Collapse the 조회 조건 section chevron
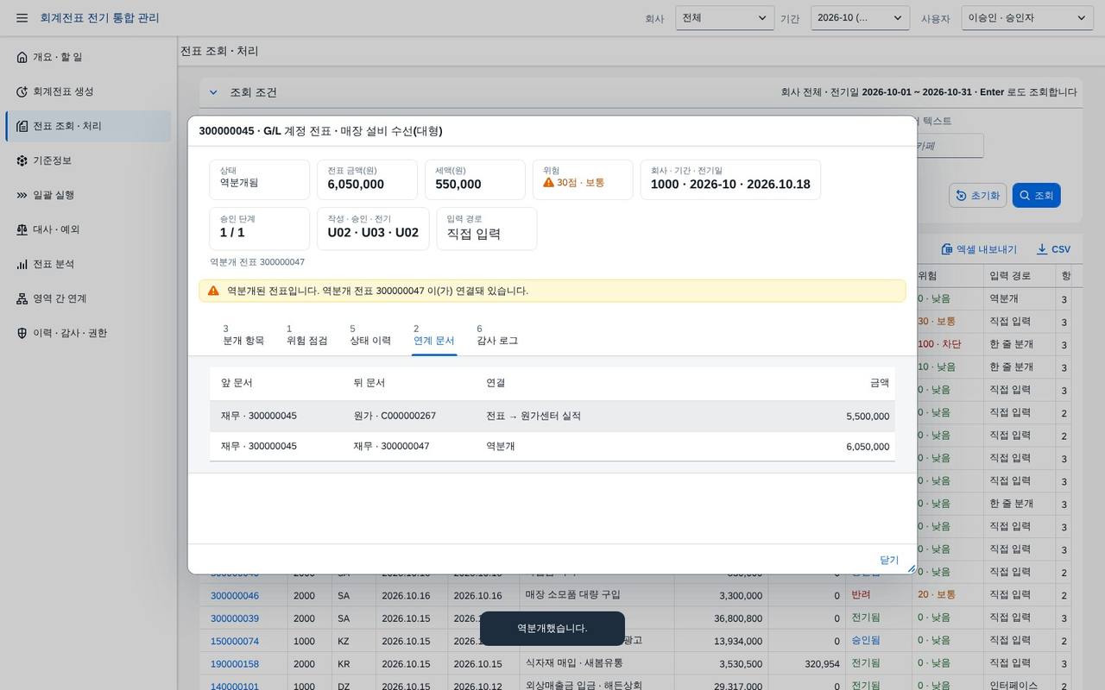The height and width of the screenshot is (690, 1105). [x=213, y=92]
